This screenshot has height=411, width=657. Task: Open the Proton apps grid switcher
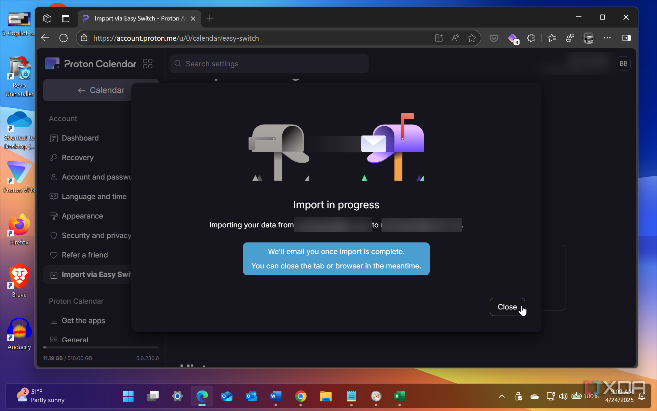point(148,64)
